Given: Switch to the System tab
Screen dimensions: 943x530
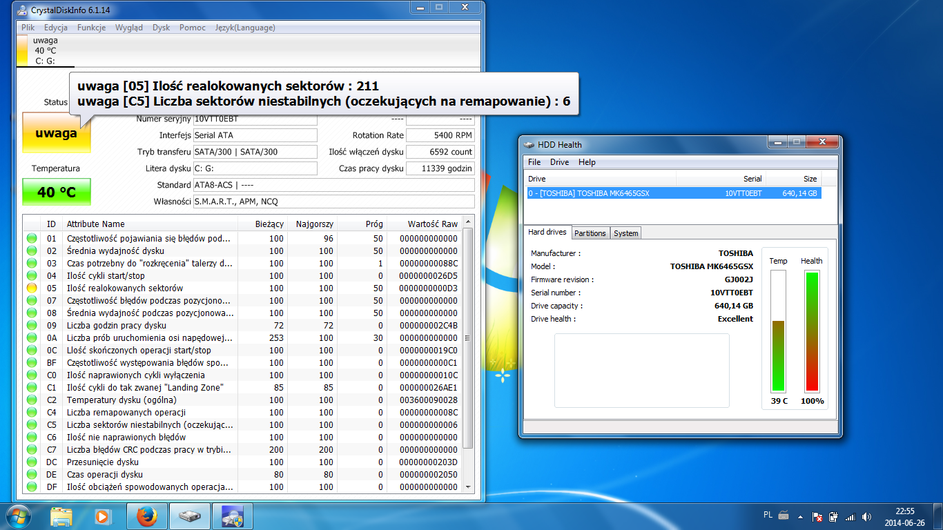Looking at the screenshot, I should tap(626, 233).
